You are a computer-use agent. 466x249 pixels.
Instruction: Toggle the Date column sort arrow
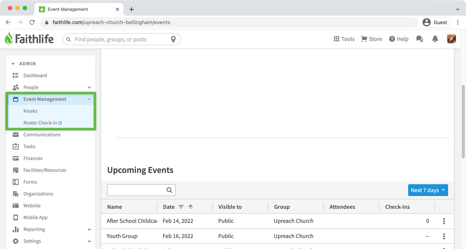point(190,207)
